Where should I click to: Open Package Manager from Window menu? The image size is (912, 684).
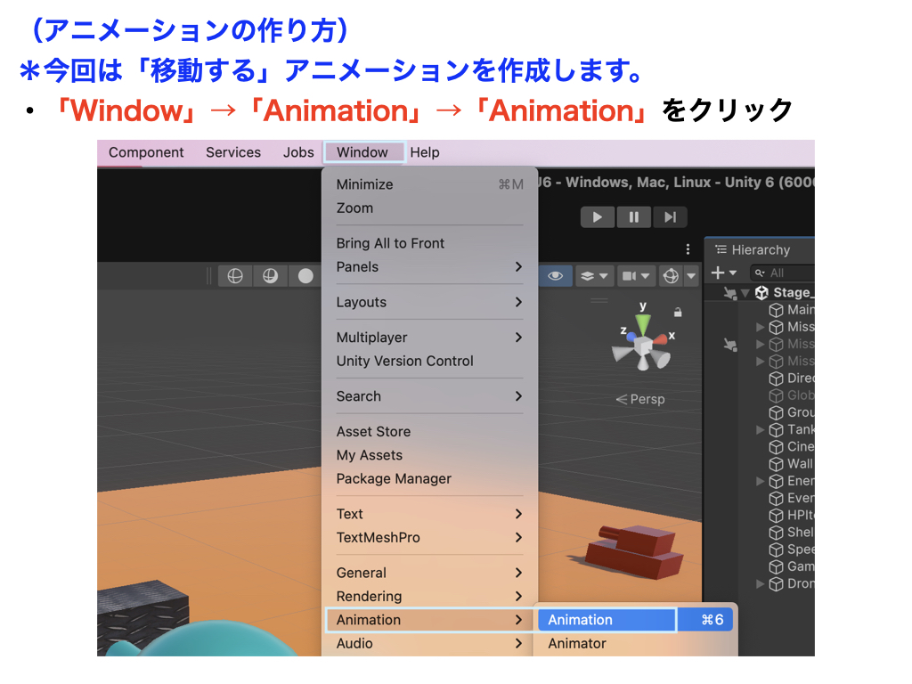(394, 478)
